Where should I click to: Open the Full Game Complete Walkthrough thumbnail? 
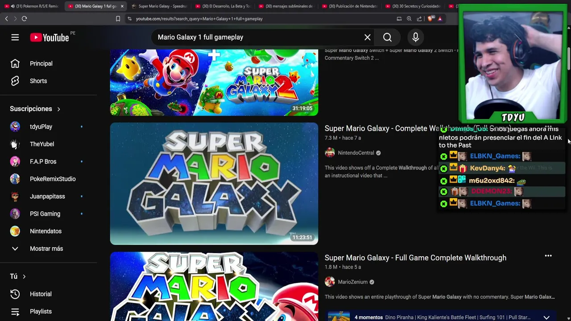pyautogui.click(x=214, y=286)
